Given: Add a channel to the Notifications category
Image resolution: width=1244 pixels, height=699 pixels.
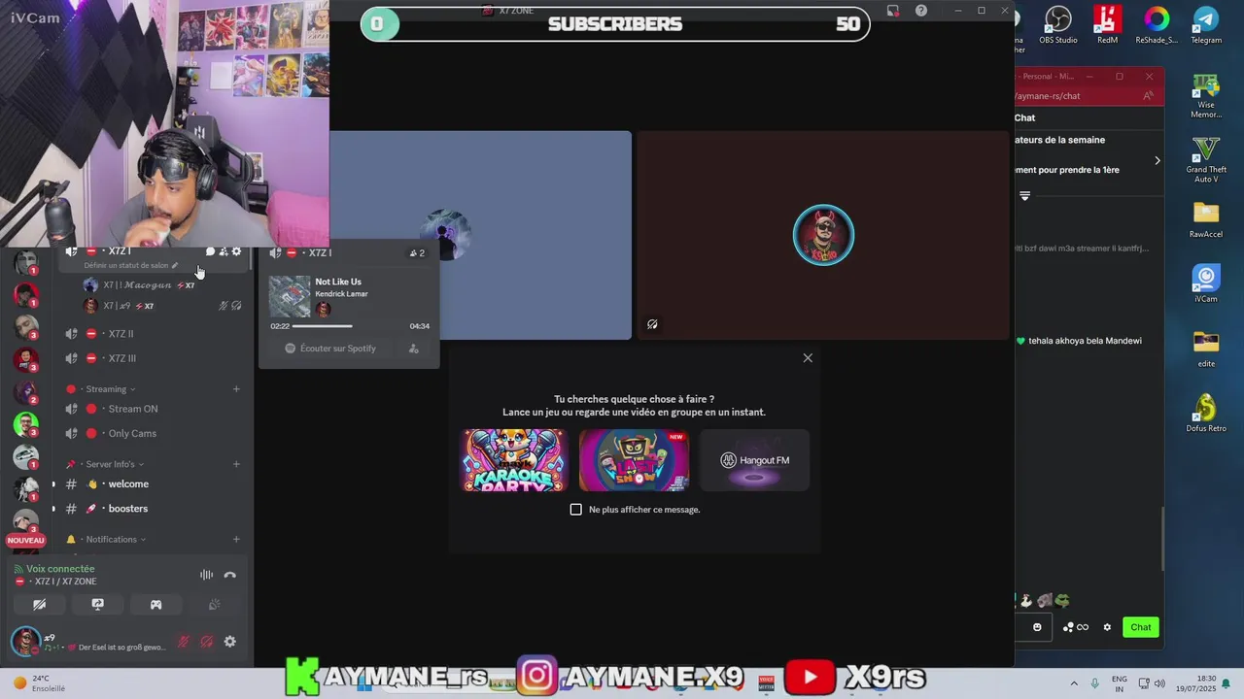Looking at the screenshot, I should tap(236, 539).
